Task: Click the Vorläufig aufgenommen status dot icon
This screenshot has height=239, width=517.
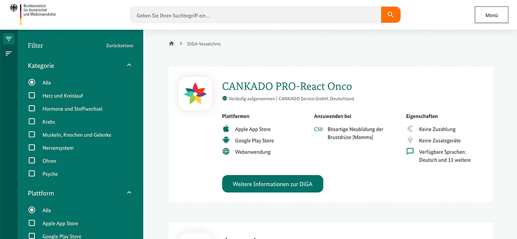Action: (x=225, y=98)
